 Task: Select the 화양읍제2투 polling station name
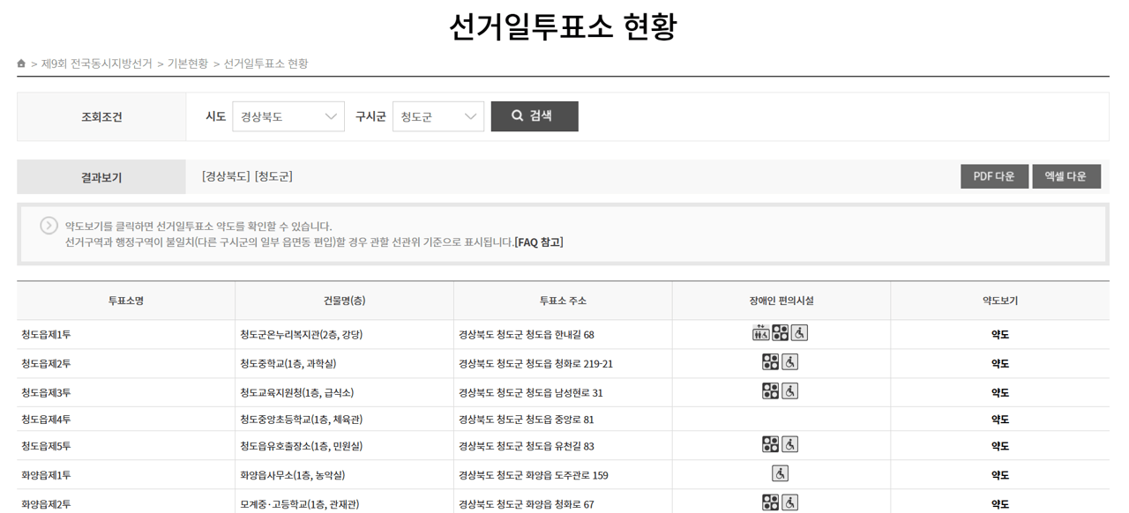[46, 504]
